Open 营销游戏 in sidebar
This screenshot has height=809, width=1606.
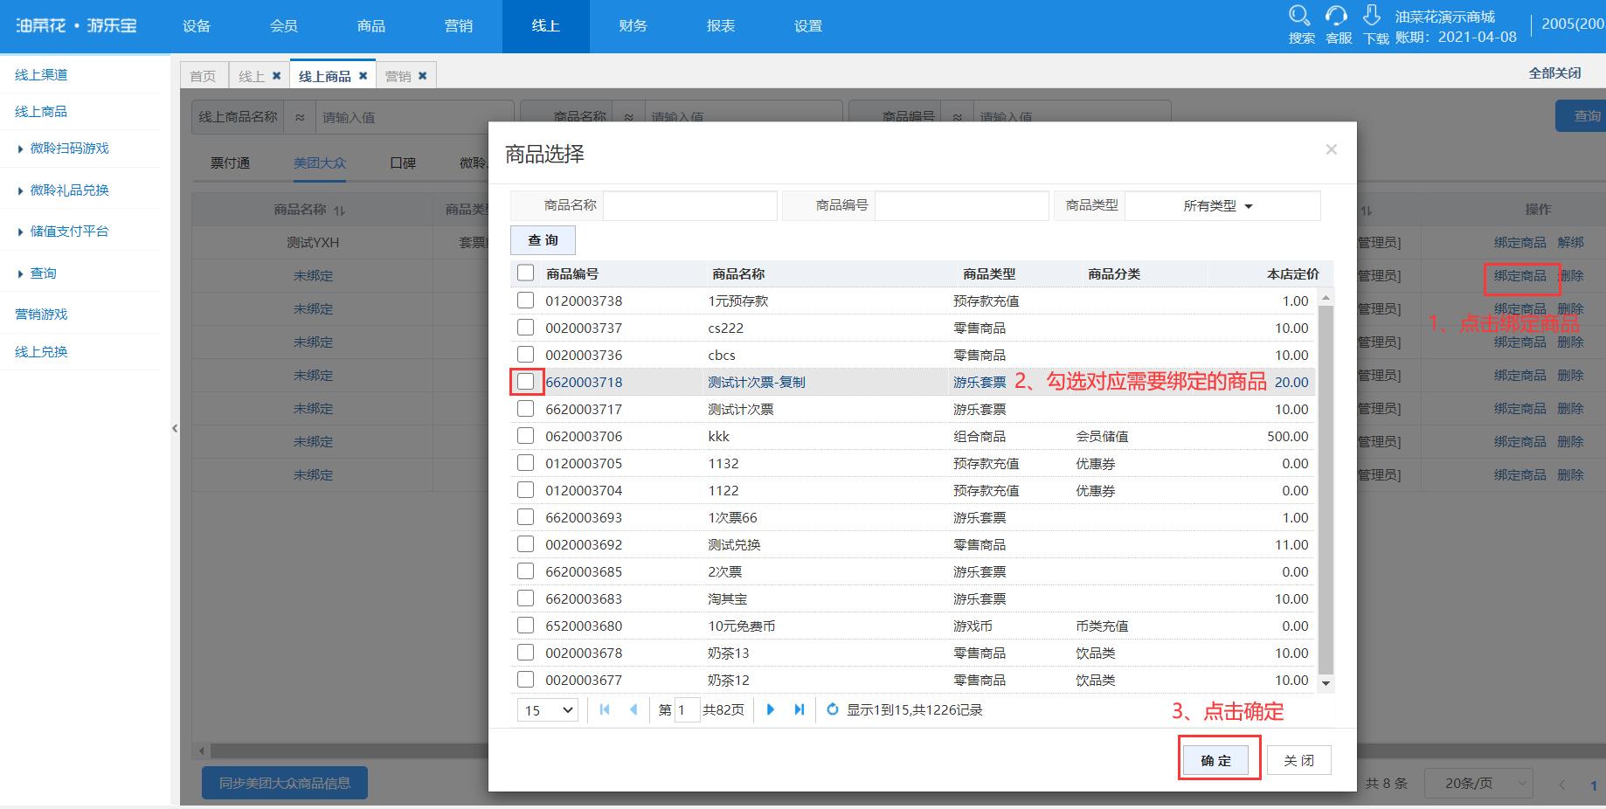(x=41, y=314)
